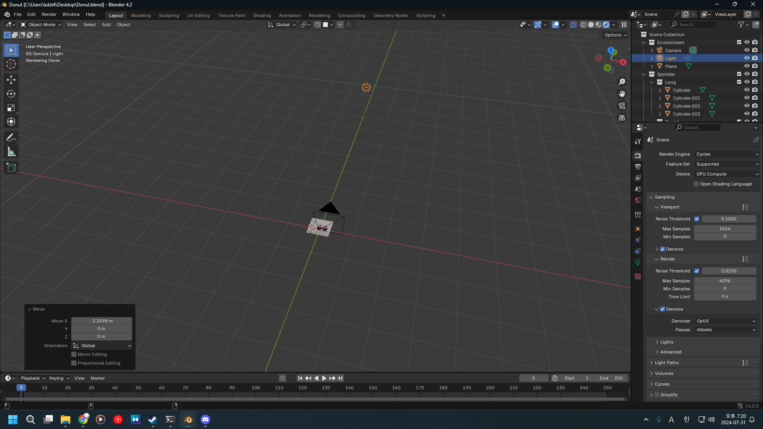Select the Measure tool

11,152
